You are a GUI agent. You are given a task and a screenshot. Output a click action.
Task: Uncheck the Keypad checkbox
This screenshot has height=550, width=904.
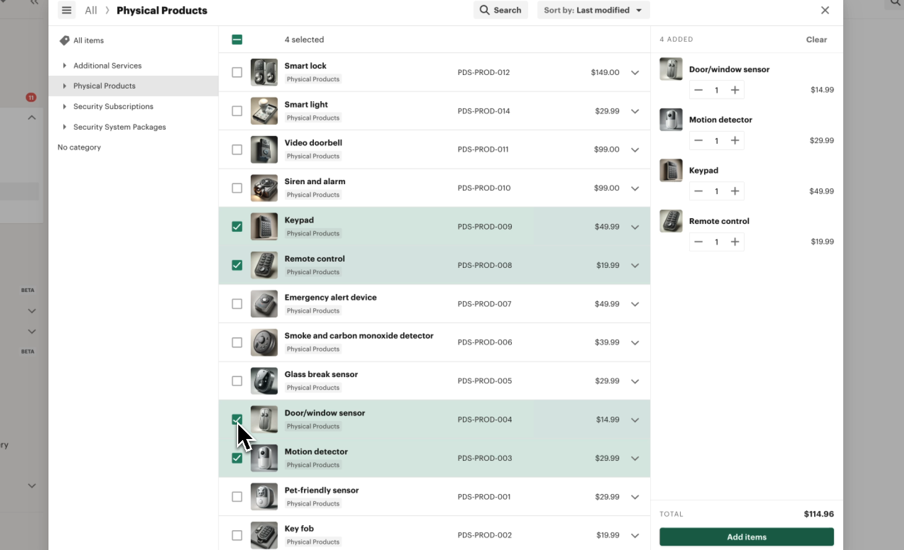pos(237,227)
